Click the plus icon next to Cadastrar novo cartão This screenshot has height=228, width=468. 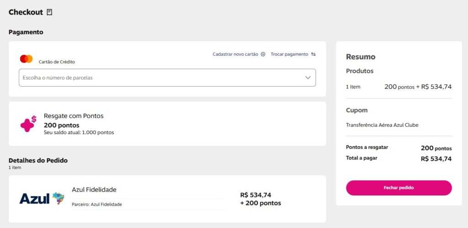(x=263, y=54)
